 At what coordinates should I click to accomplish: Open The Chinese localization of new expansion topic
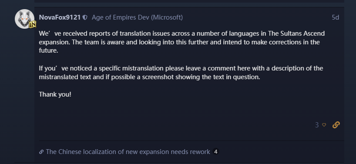point(128,152)
